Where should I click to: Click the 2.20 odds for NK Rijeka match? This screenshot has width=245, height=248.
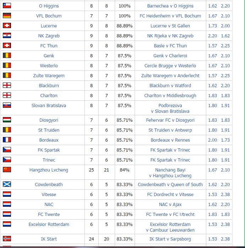(212, 36)
